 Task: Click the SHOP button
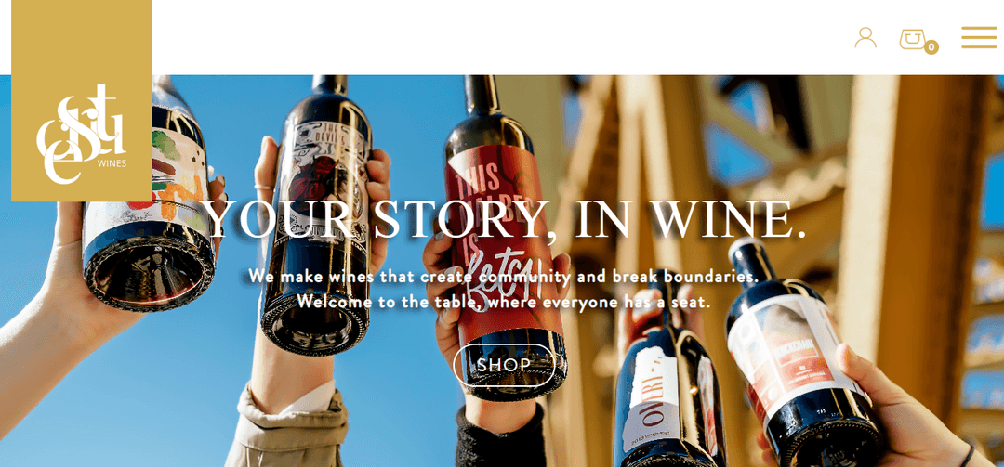pyautogui.click(x=503, y=365)
